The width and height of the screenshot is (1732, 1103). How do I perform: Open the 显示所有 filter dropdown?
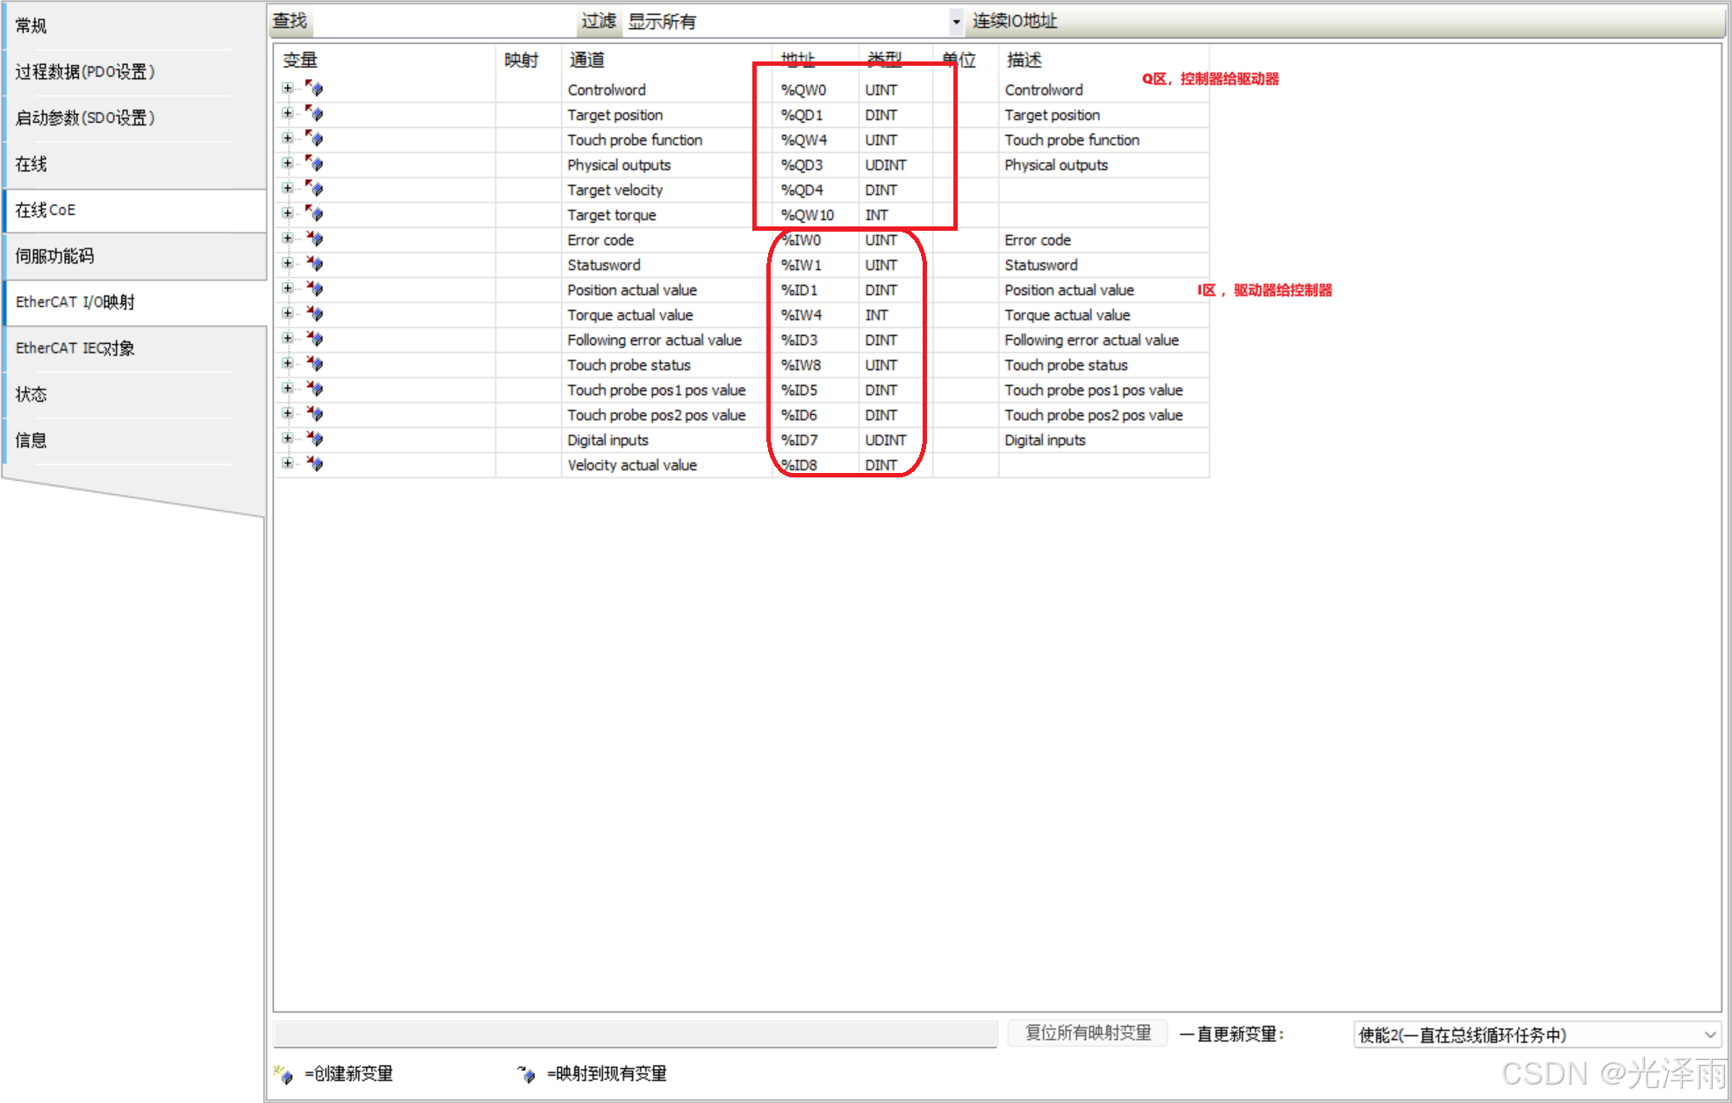(x=956, y=21)
